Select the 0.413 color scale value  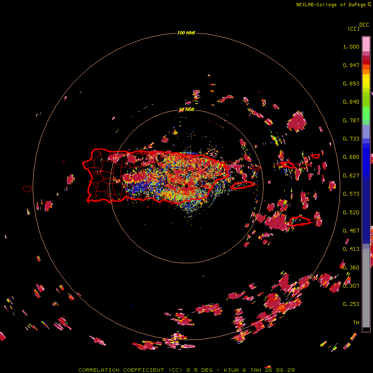(351, 249)
